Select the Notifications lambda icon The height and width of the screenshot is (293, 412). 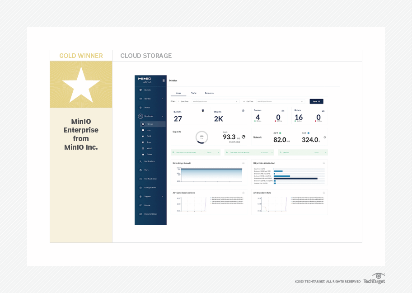point(140,161)
